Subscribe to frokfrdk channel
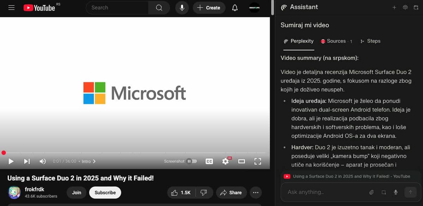This screenshot has width=423, height=206. coord(105,193)
